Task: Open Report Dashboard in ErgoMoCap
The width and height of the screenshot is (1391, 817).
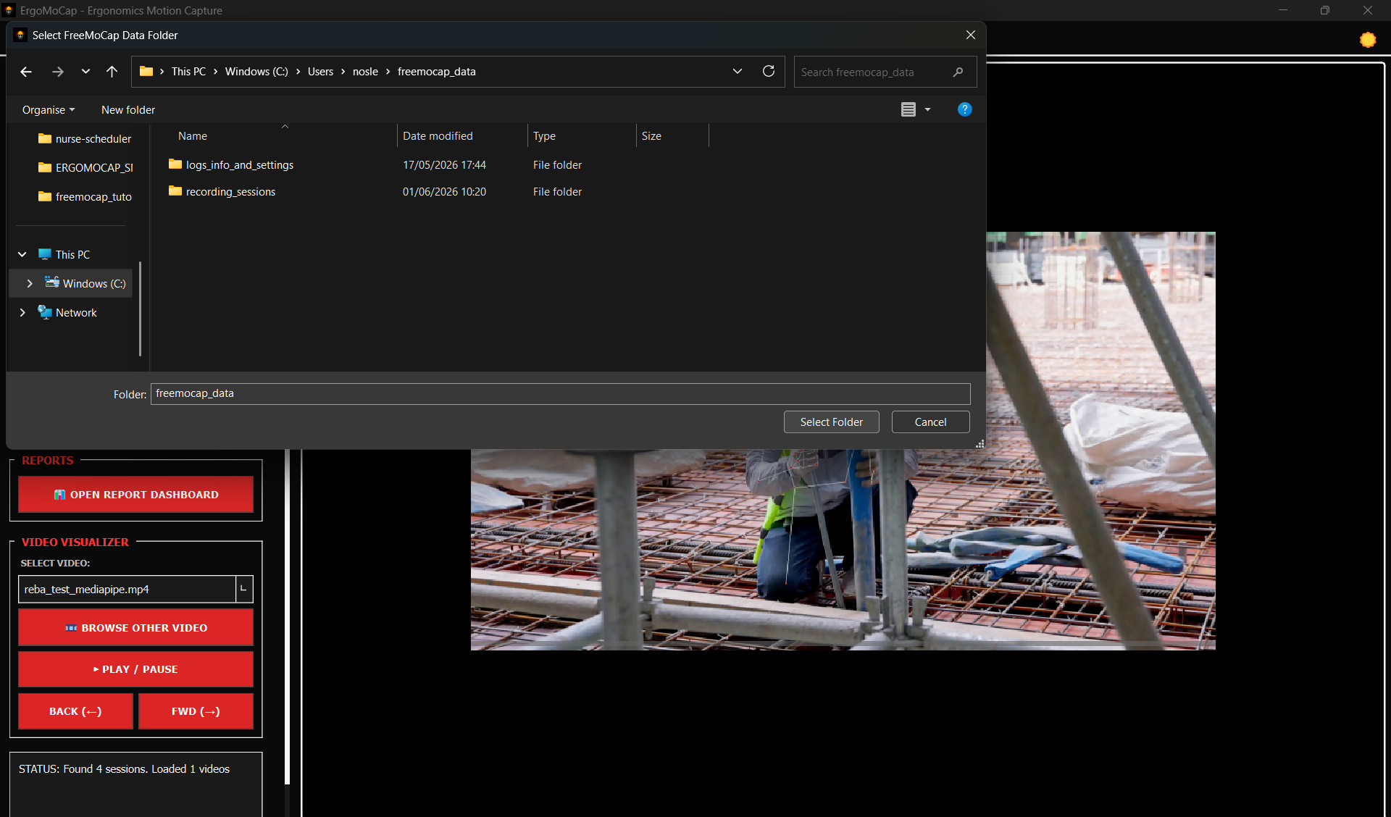Action: (x=135, y=495)
